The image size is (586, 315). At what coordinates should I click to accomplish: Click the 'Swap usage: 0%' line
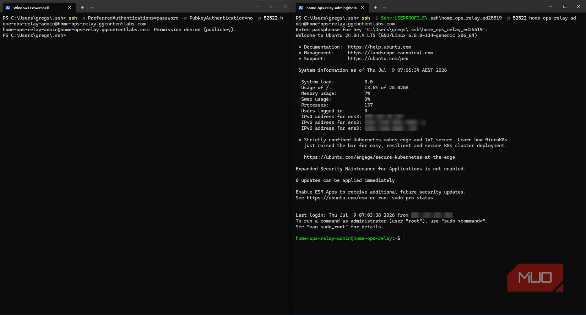click(x=336, y=99)
